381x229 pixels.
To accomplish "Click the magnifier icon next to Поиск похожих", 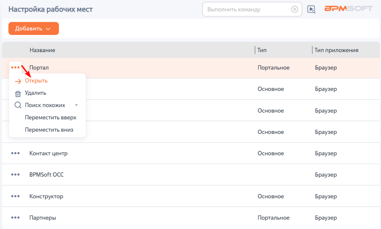I will (18, 105).
